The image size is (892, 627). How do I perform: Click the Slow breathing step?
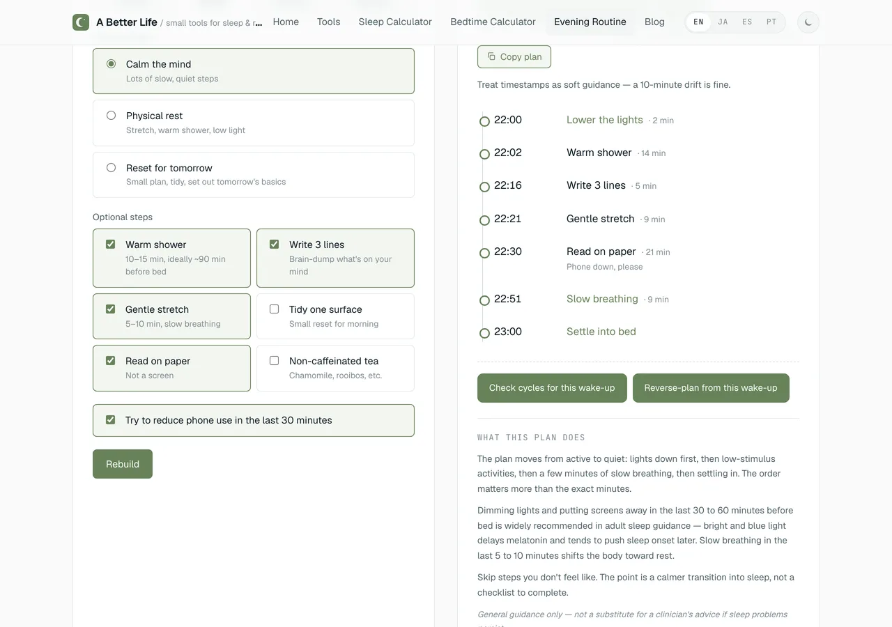point(602,299)
